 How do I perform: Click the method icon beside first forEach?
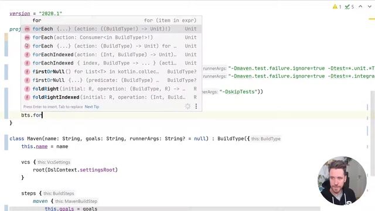(x=28, y=29)
